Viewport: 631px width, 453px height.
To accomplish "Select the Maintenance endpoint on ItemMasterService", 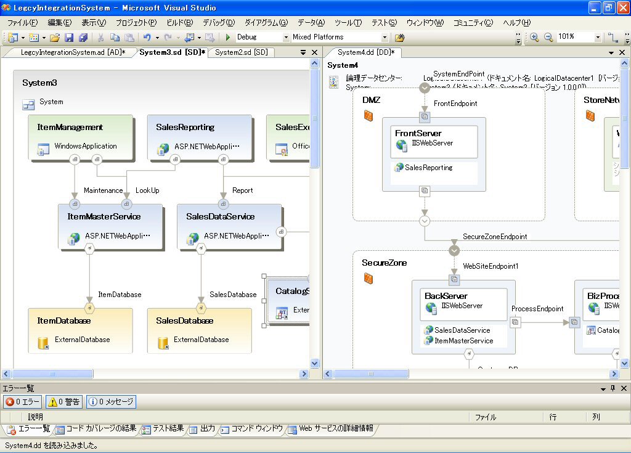I will click(x=75, y=204).
